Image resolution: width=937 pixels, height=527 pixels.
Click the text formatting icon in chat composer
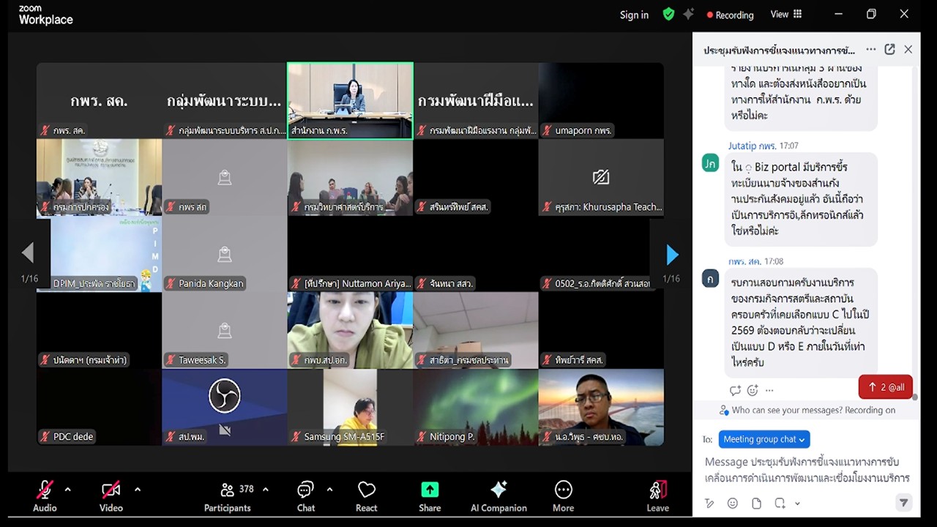point(709,504)
